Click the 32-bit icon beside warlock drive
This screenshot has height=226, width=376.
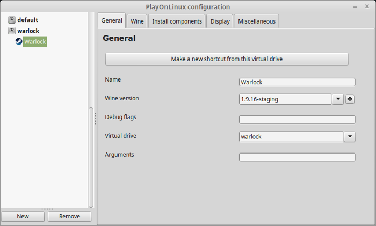click(11, 31)
